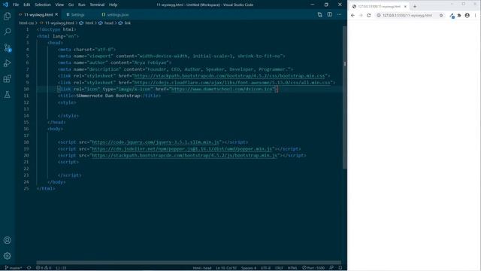This screenshot has height=271, width=481.
Task: Open the Edit menu
Action: pyautogui.click(x=27, y=5)
